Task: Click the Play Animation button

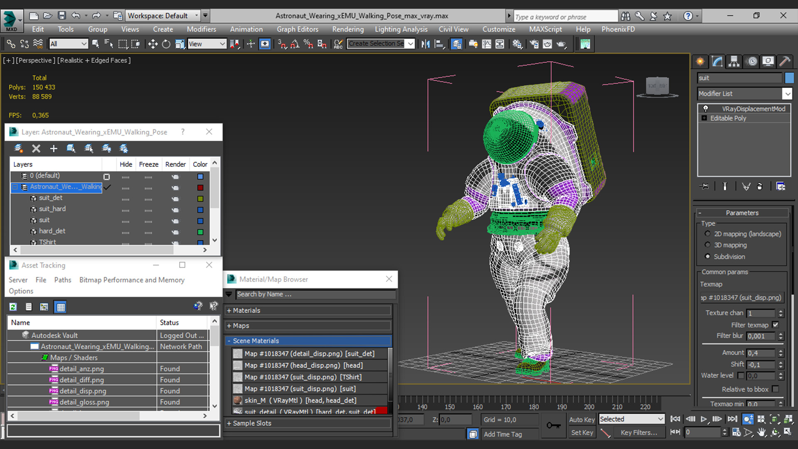Action: [704, 419]
